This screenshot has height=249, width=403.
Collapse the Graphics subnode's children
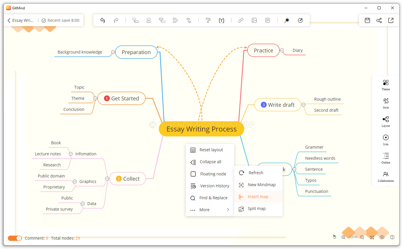(75, 181)
